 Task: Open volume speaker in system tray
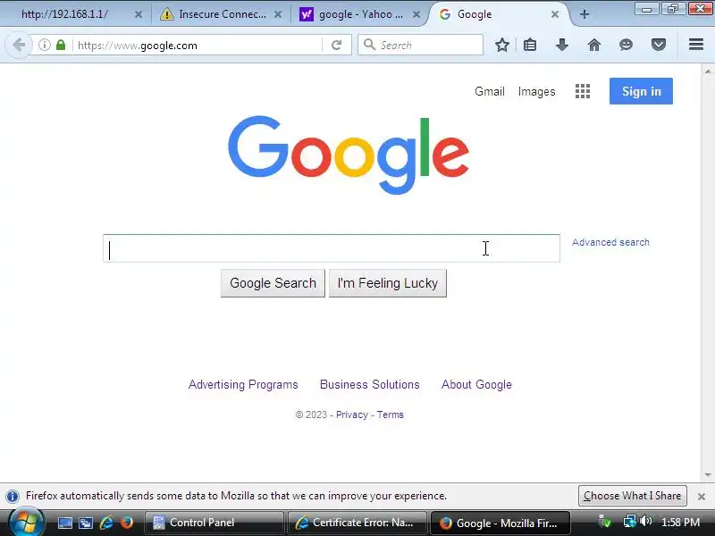pos(645,522)
